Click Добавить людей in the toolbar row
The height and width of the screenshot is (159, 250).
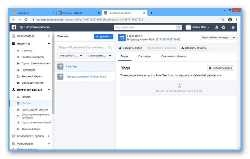pyautogui.click(x=130, y=48)
